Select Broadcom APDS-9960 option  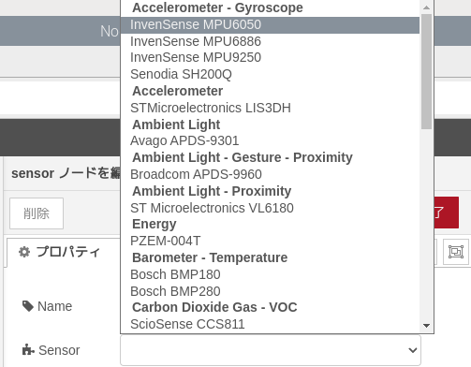270,174
